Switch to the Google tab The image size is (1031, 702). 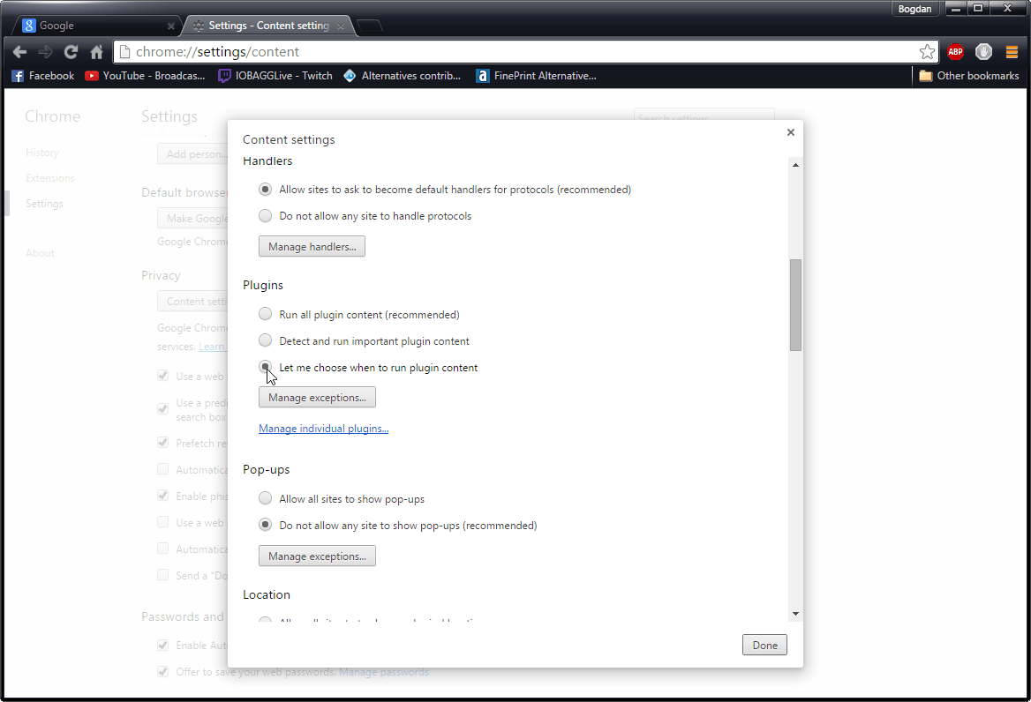[96, 26]
